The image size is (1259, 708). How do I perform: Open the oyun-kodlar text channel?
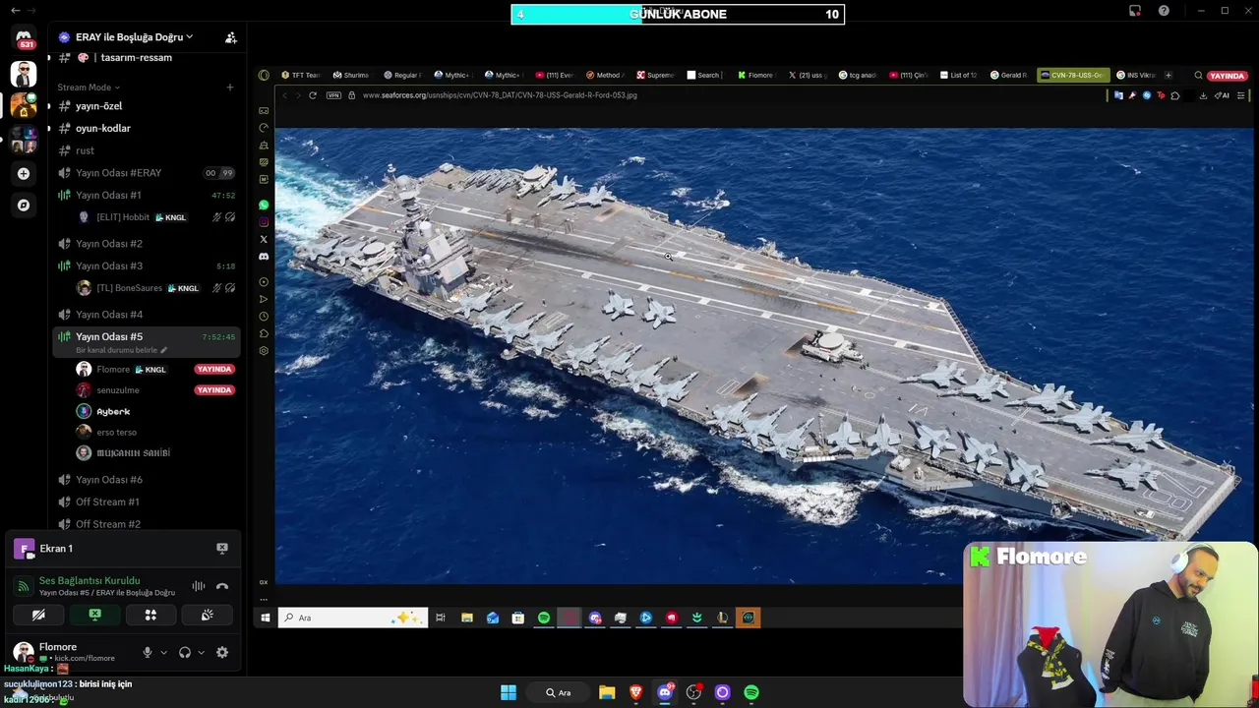point(147,129)
